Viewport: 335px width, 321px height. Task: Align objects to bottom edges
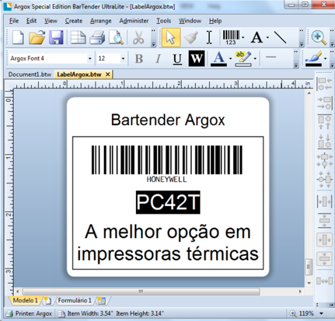coord(324,141)
